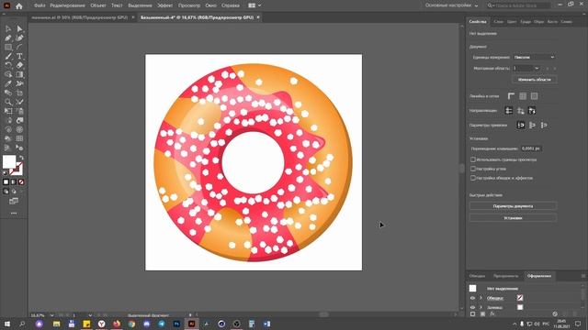
Task: Show transparency grid icon in Properties
Action: click(535, 96)
